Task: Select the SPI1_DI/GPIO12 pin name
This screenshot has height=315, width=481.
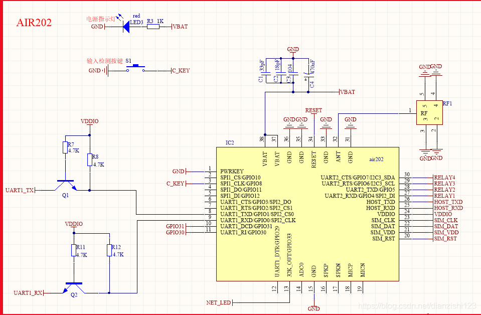Action: [240, 196]
